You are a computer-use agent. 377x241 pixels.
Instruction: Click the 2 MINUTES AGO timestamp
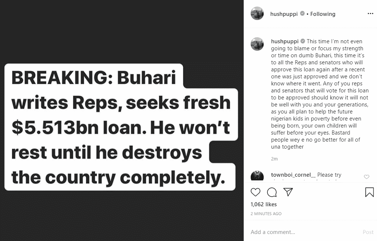pyautogui.click(x=266, y=214)
